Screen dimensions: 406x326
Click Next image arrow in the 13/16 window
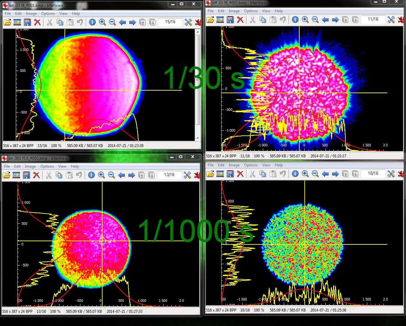(132, 175)
